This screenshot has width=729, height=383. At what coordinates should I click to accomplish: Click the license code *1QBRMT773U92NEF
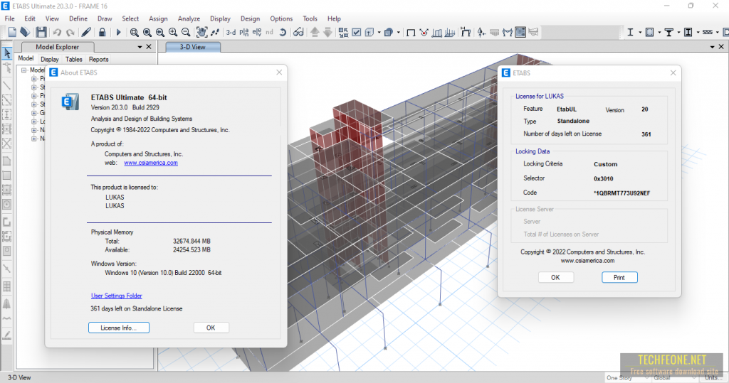point(622,193)
